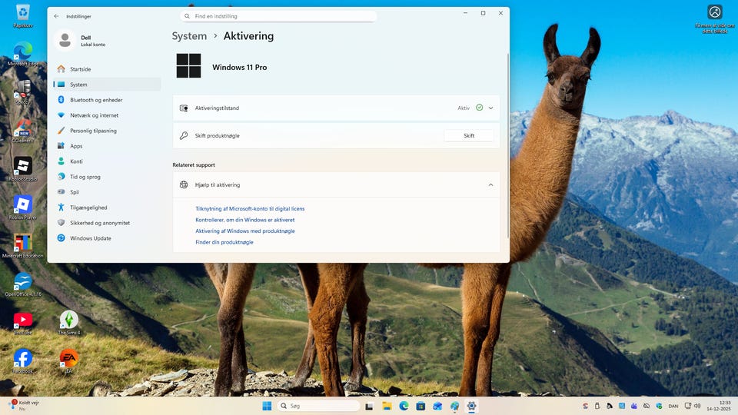Select Tid og sprog in sidebar
738x415 pixels.
point(85,177)
